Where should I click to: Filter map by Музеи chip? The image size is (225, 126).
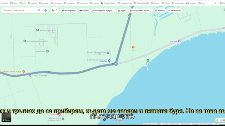122,10
